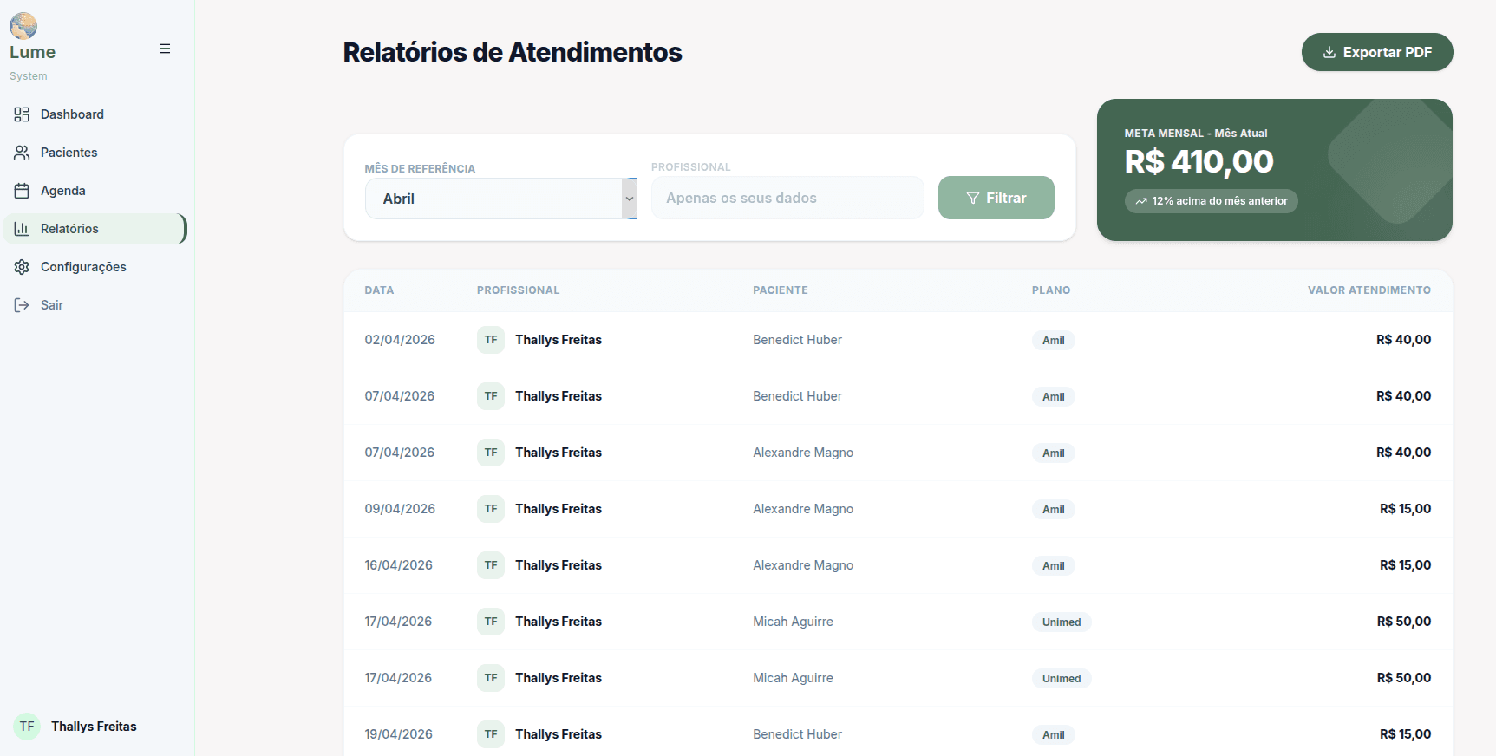Viewport: 1496px width, 756px height.
Task: Click the 12% acima do mês anterior badge
Action: (1212, 201)
